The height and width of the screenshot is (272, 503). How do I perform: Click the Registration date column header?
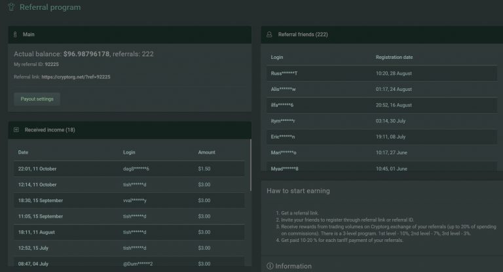pos(394,57)
